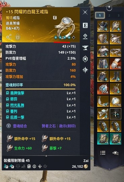Open the anvil enhancement icon
124x182 pixels.
[85, 48]
